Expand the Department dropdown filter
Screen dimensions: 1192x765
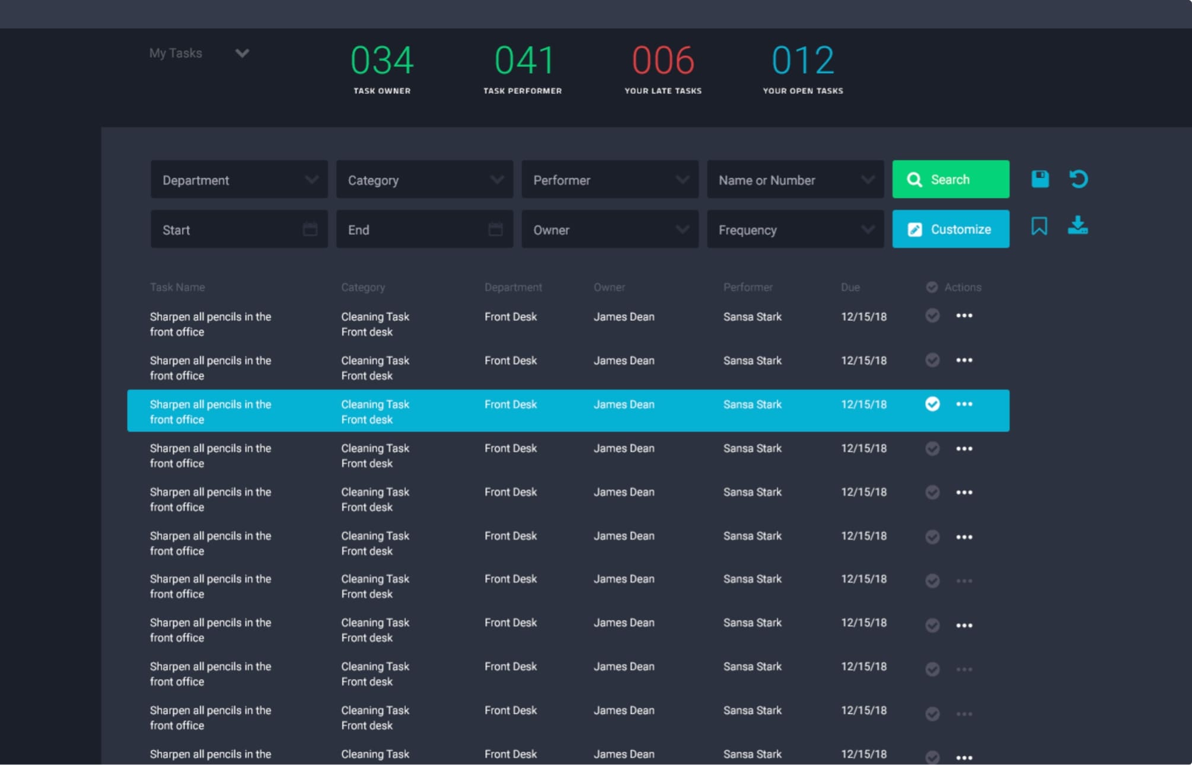(239, 180)
